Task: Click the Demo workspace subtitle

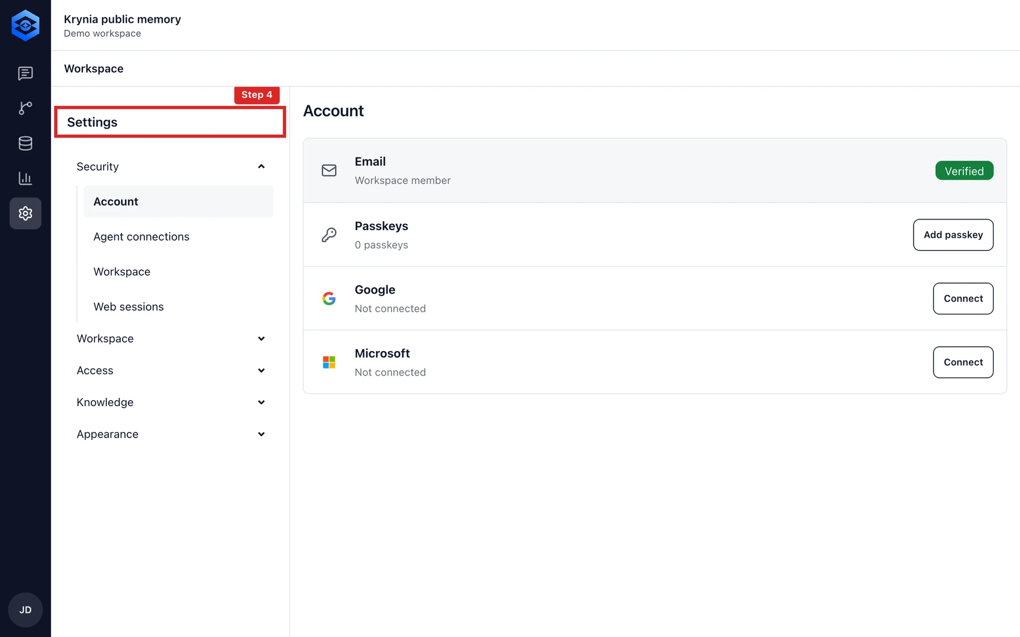Action: click(x=102, y=34)
